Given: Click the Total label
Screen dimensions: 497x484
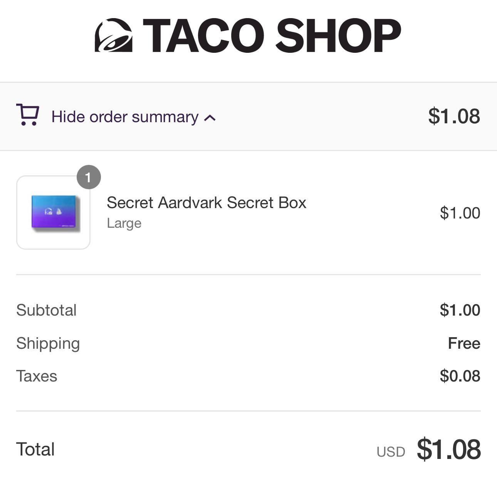Looking at the screenshot, I should coord(35,449).
